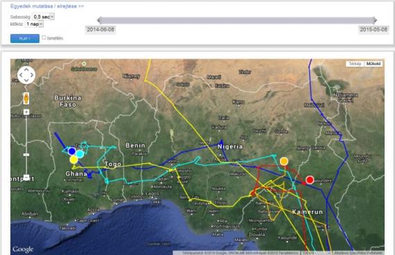Open the Időköz interval dropdown
Viewport: 395px width, 255px height.
[35, 24]
